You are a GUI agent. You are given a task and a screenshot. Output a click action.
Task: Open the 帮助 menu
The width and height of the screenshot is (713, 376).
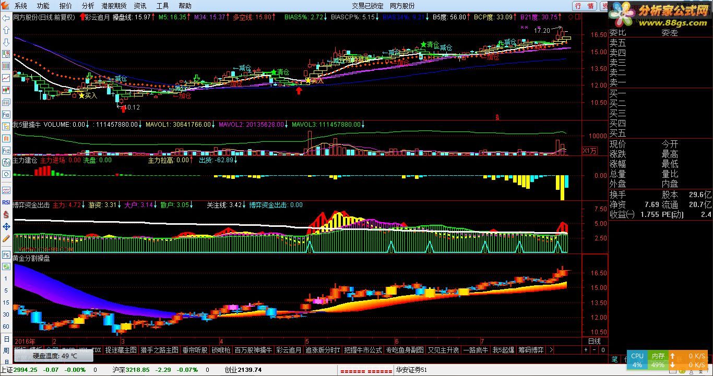tap(185, 6)
